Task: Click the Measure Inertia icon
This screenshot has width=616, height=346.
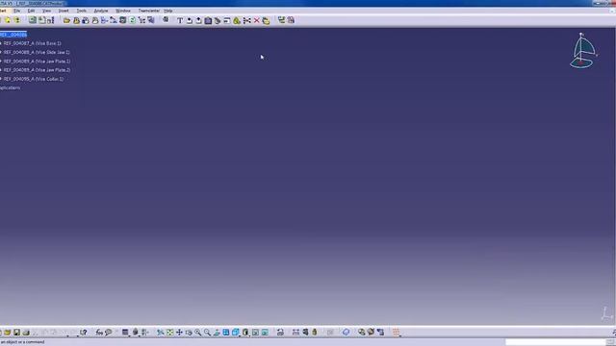Action: tap(315, 333)
